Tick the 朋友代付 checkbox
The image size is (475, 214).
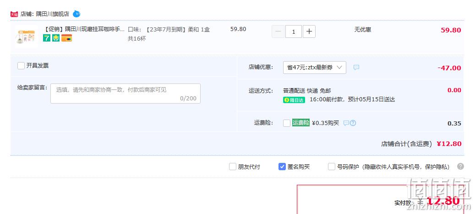click(x=232, y=167)
